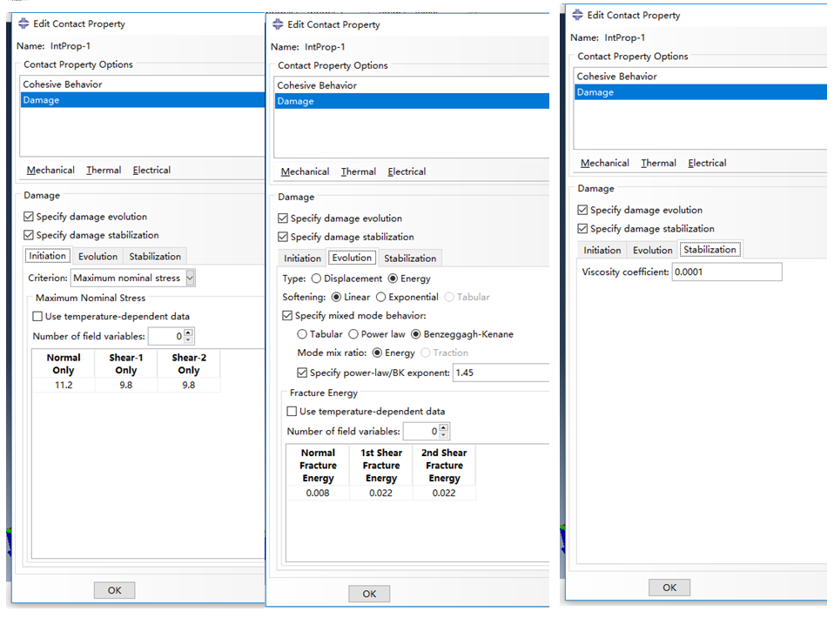The image size is (834, 618).
Task: Click field variables spinner in middle dialog
Action: point(445,432)
